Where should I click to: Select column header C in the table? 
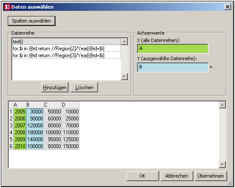(x=52, y=105)
